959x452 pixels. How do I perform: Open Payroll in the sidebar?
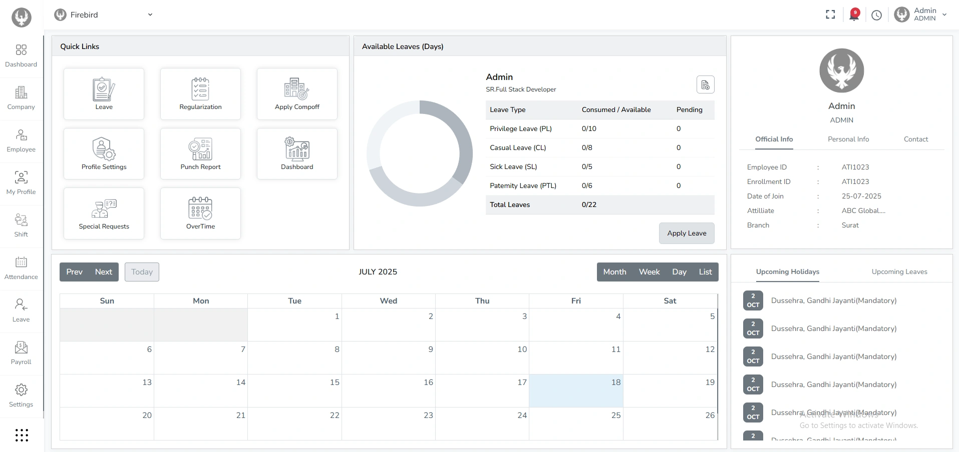(21, 353)
